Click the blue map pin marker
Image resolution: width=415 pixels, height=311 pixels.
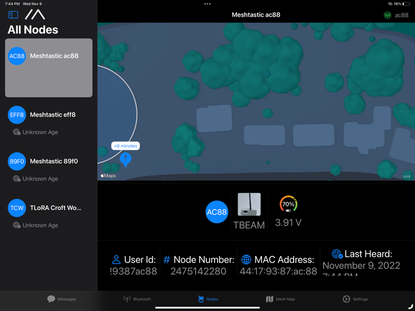[126, 160]
